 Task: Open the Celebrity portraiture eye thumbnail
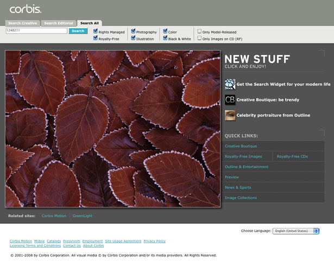pos(230,115)
